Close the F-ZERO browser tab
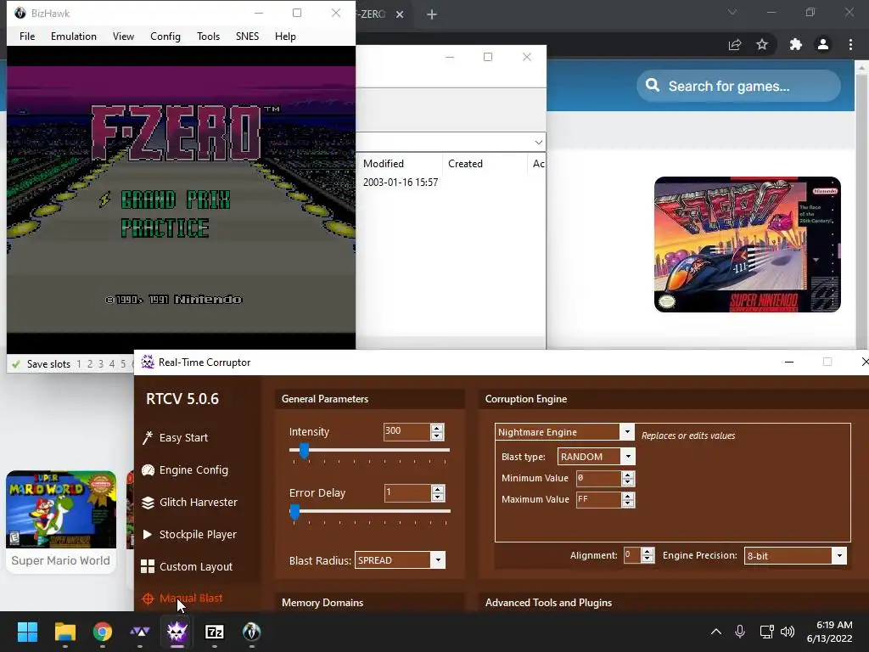 [400, 14]
